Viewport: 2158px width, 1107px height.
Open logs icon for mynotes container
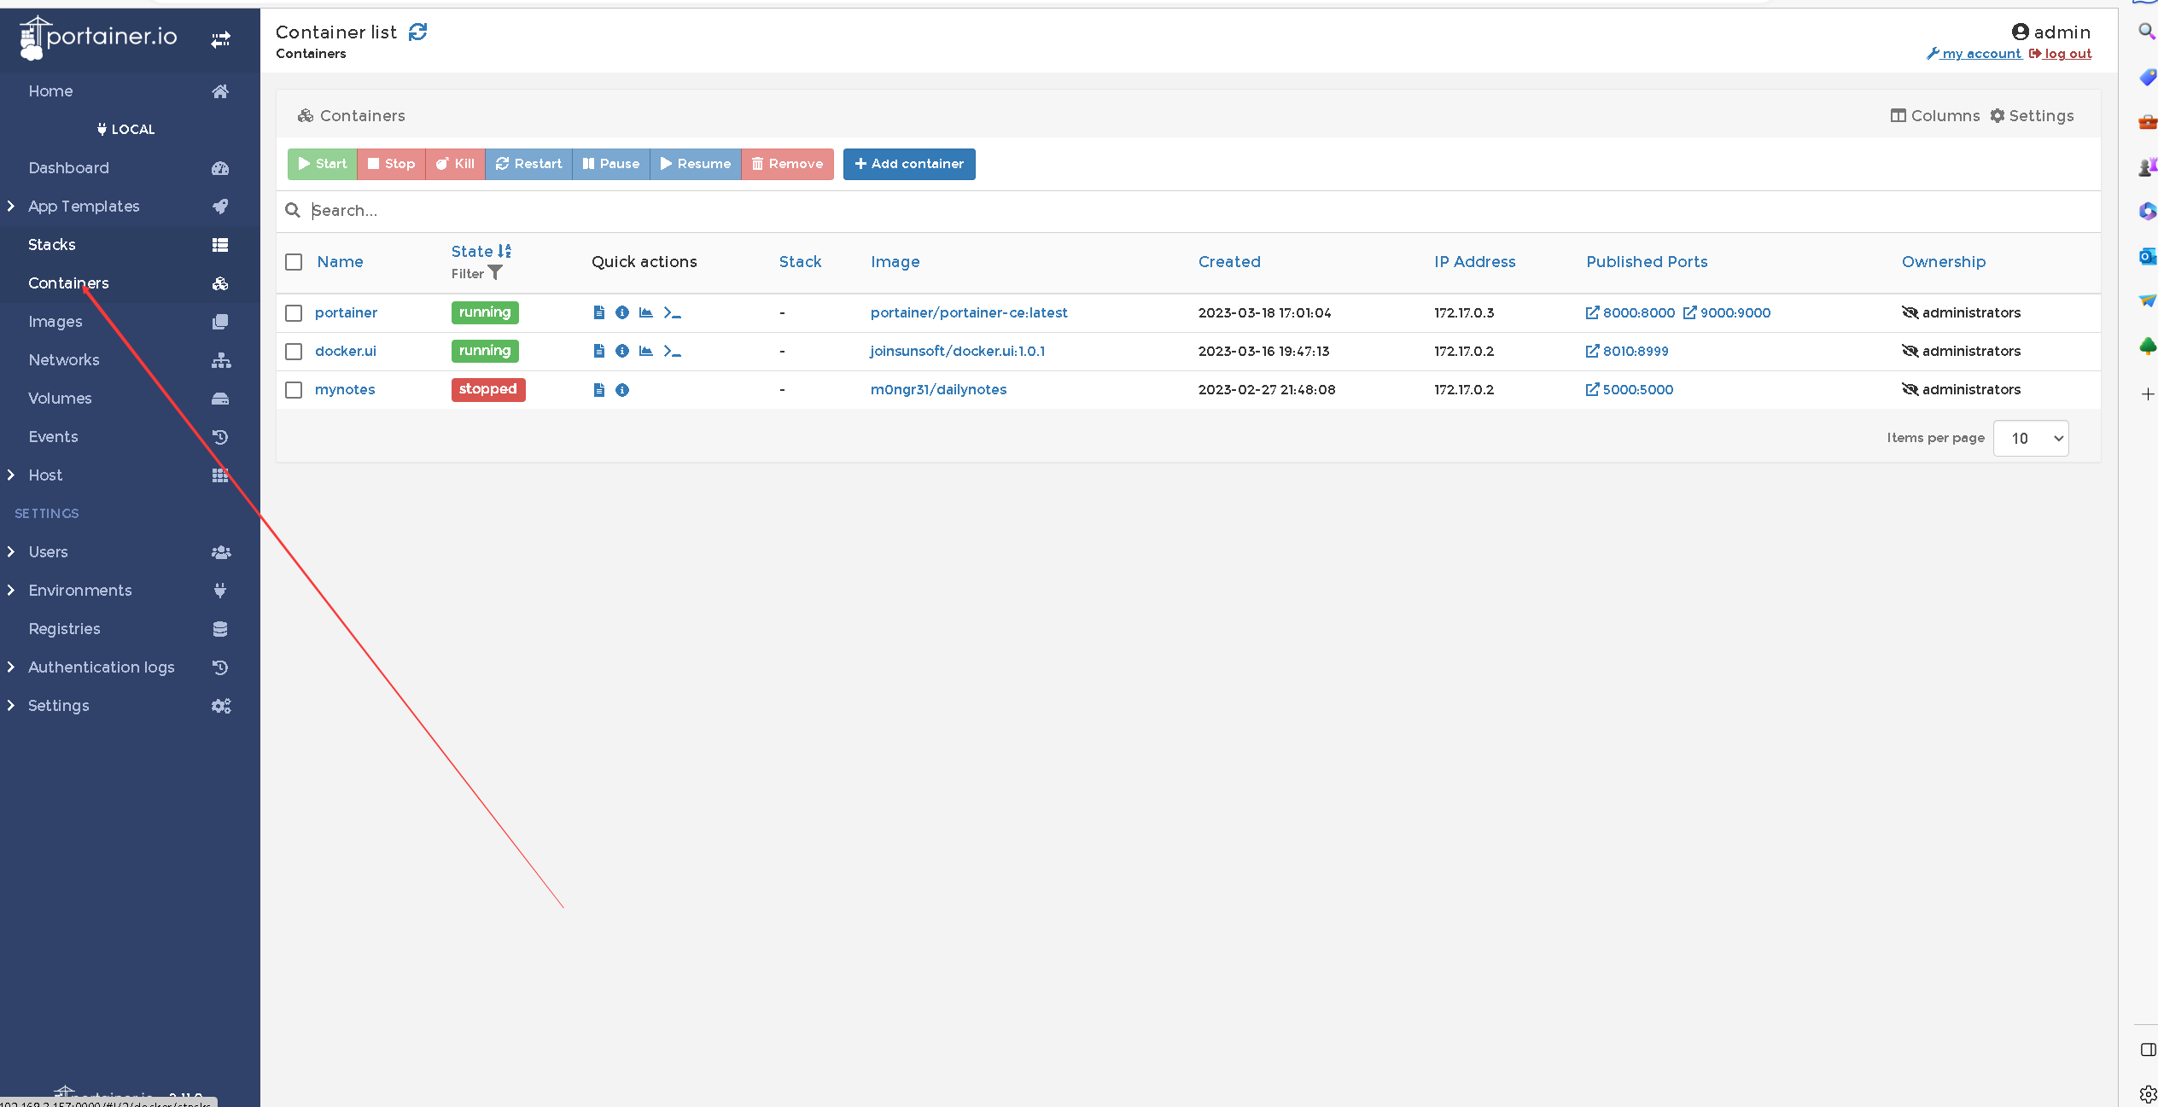[598, 390]
